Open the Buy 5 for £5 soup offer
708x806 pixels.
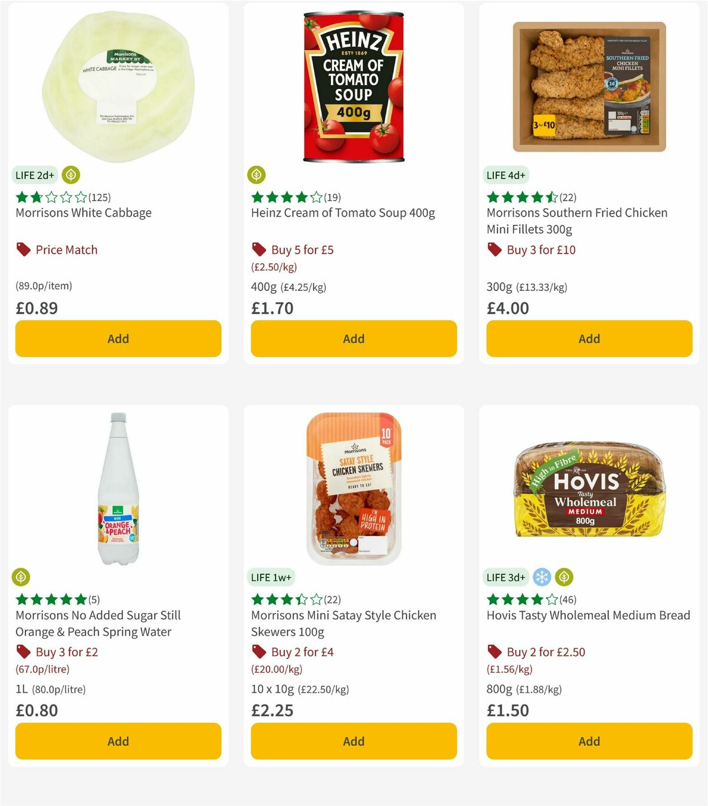(300, 250)
